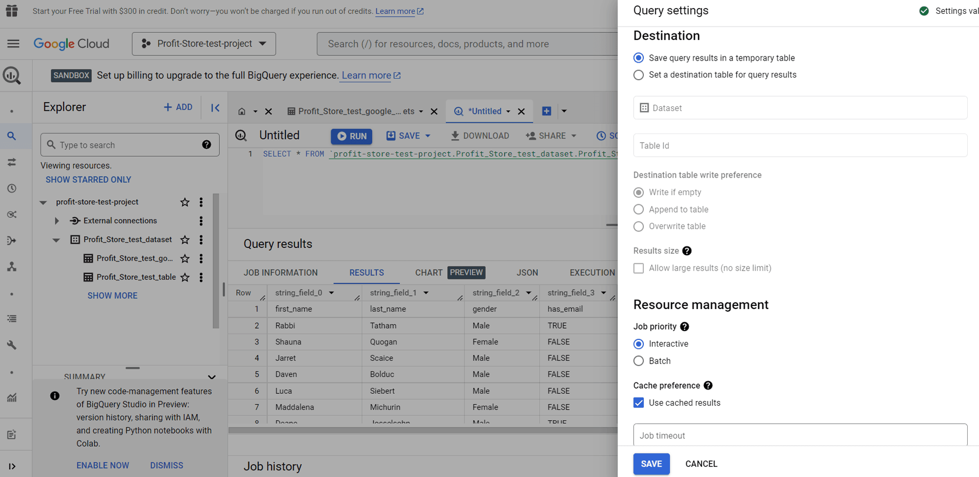
Task: Create a new query with plus icon
Action: [x=547, y=111]
